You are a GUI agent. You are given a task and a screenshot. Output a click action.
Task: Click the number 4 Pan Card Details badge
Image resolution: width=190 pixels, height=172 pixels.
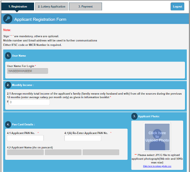coord(8,124)
